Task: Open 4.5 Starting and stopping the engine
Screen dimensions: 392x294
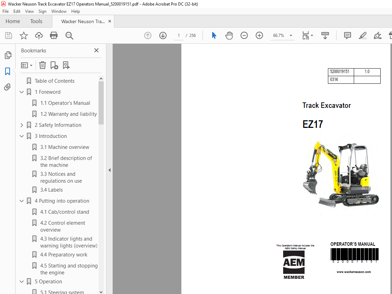Action: [x=69, y=269]
